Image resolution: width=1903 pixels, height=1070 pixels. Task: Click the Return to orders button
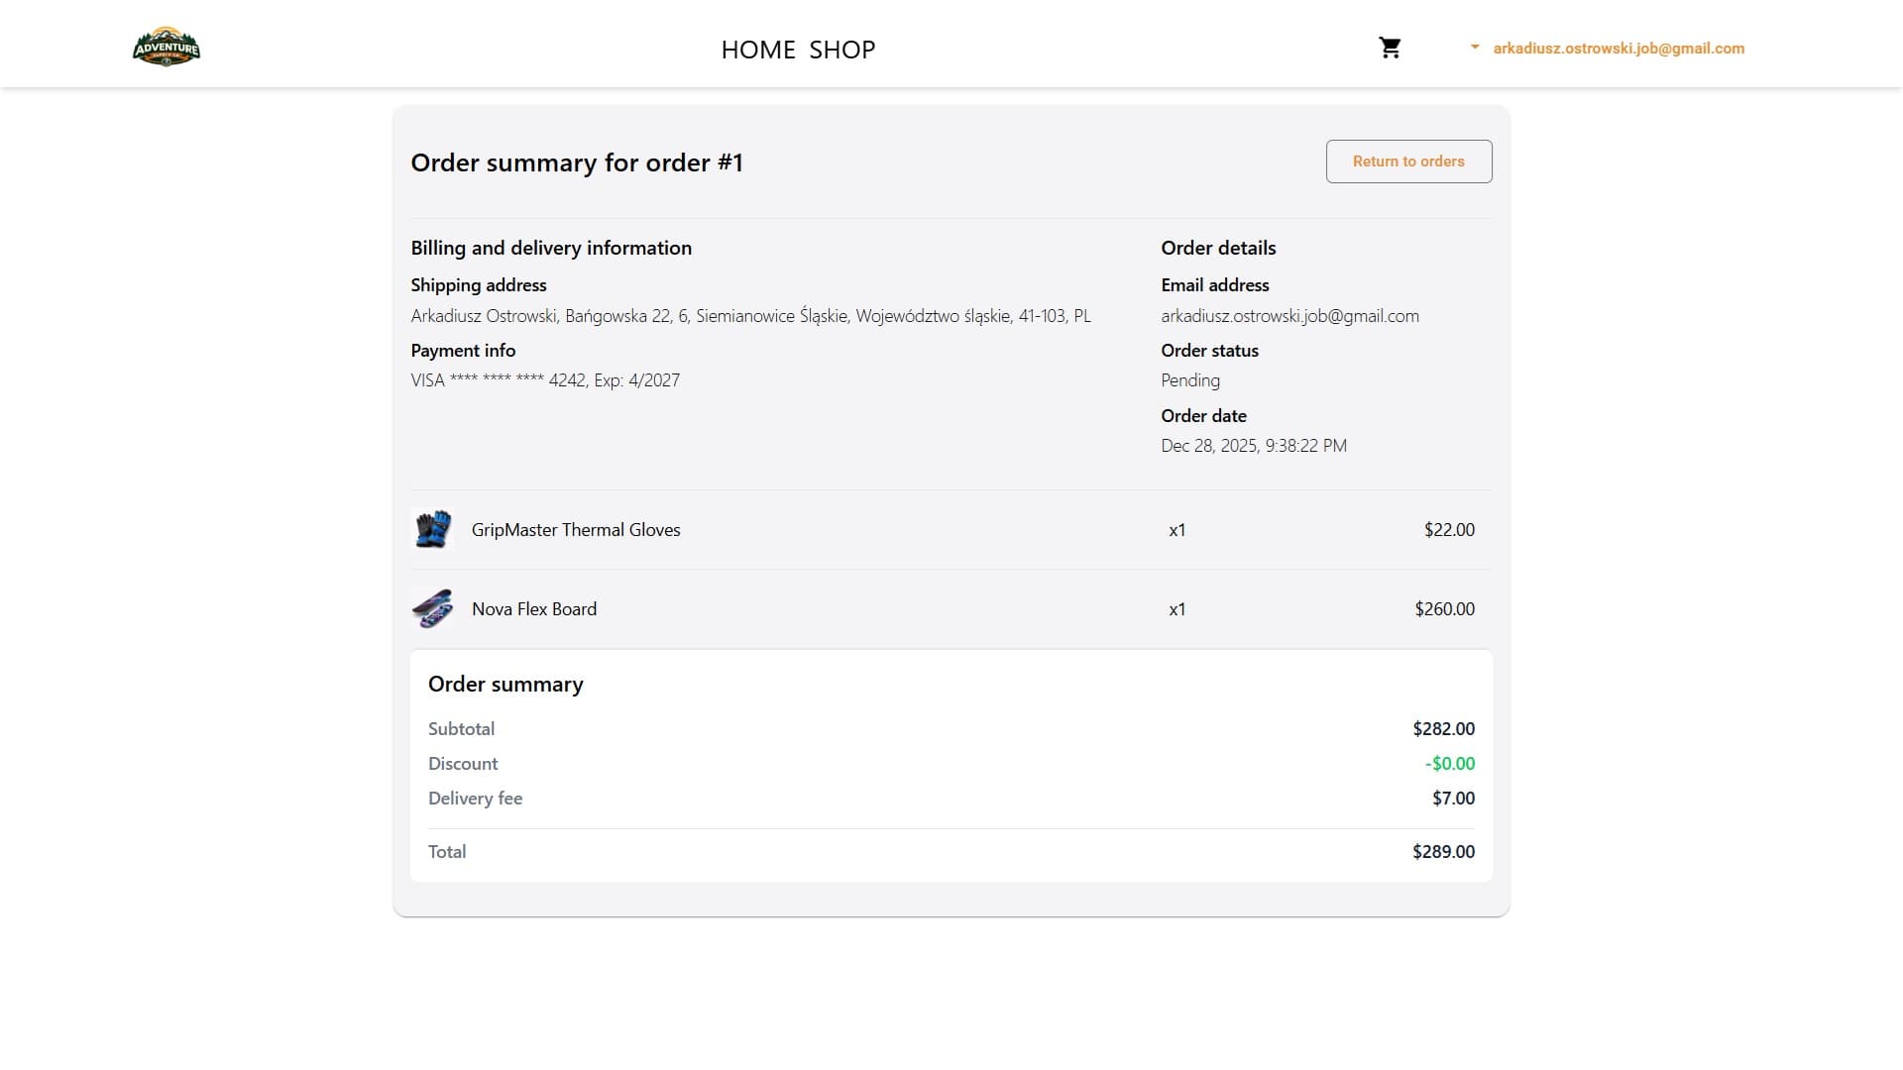1408,160
